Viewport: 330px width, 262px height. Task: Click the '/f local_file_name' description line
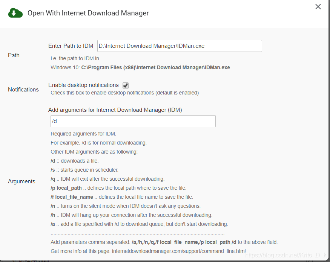click(122, 197)
